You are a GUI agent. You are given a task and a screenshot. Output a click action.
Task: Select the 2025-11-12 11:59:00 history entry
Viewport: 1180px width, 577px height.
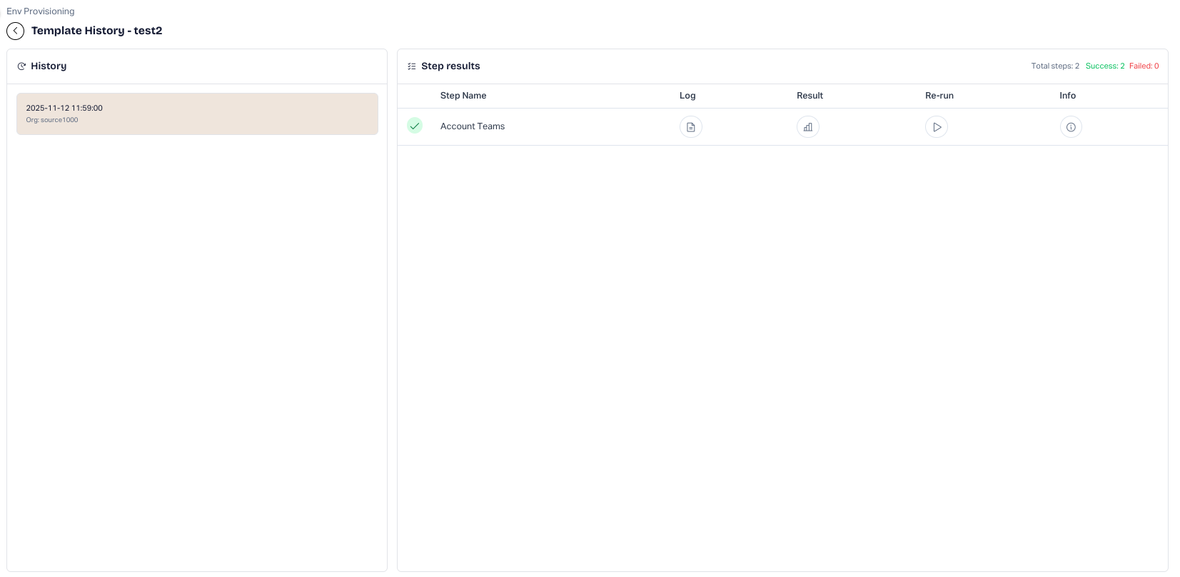[x=197, y=114]
